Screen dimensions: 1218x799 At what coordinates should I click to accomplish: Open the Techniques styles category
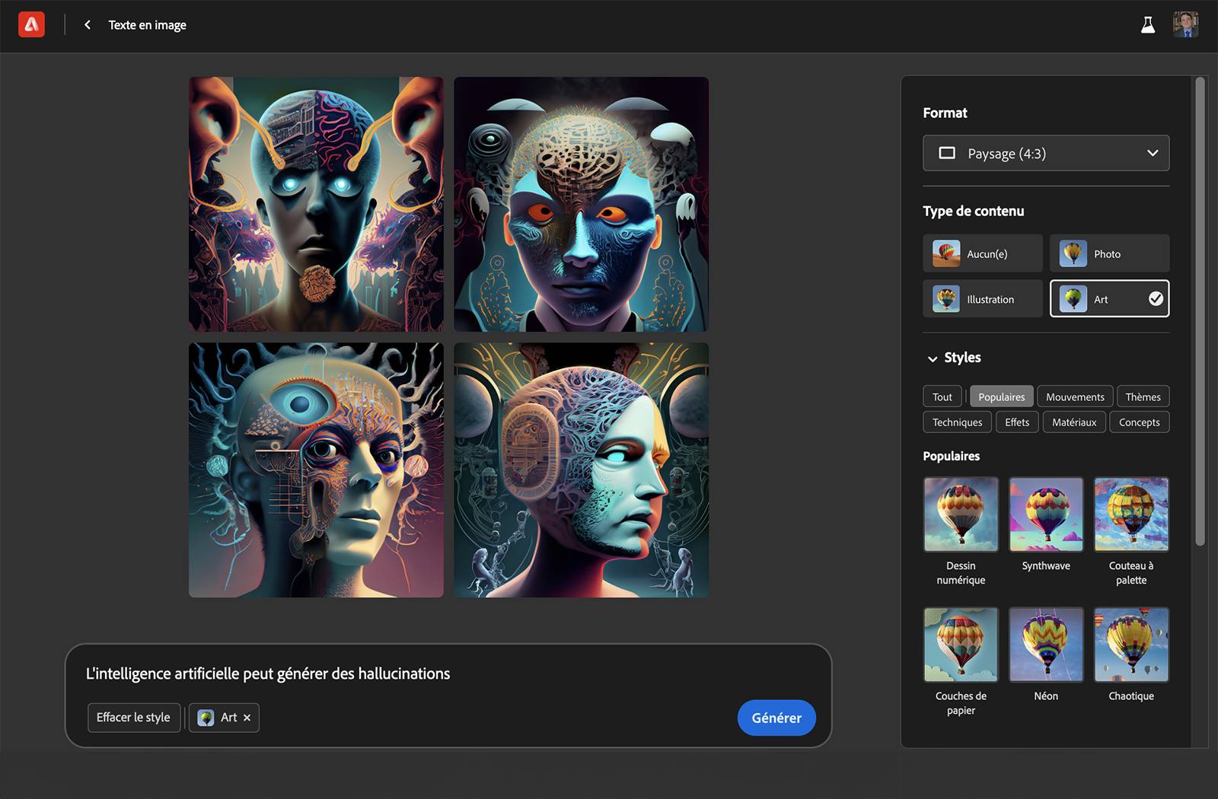[956, 422]
